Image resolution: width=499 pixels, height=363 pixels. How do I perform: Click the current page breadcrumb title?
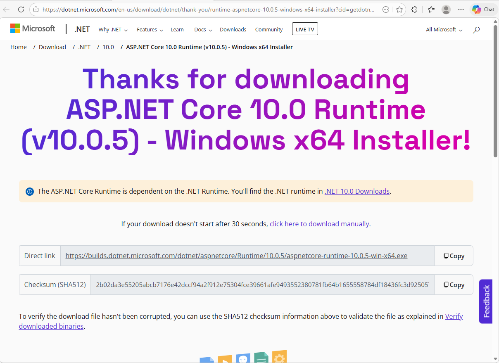(209, 47)
